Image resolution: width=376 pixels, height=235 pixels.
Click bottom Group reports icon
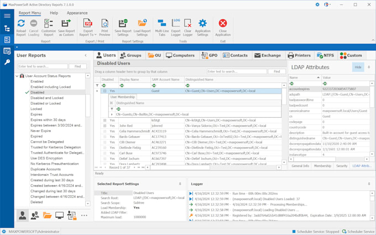35,215
